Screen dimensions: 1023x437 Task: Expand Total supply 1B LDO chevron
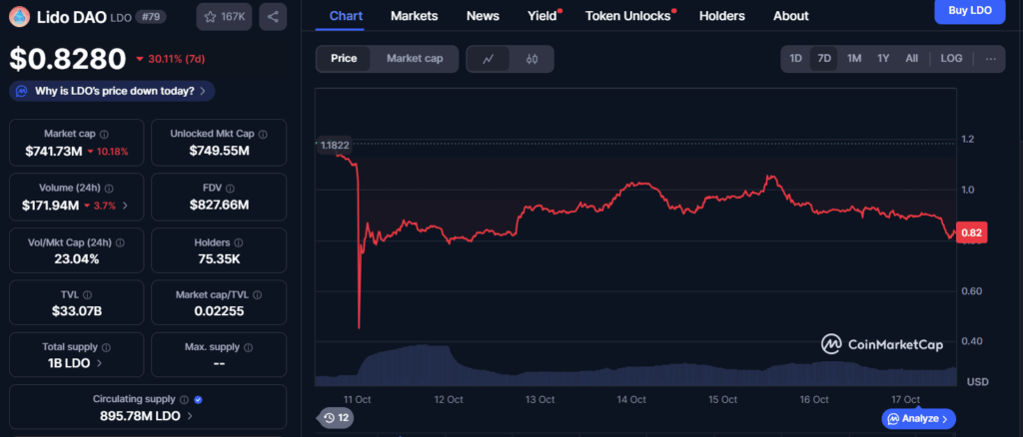[99, 363]
